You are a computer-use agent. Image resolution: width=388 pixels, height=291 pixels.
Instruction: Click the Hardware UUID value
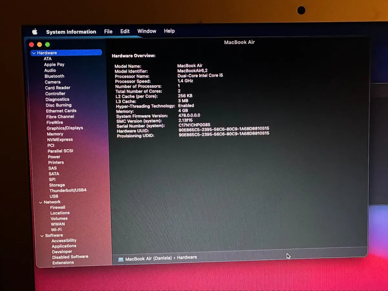tap(224, 129)
